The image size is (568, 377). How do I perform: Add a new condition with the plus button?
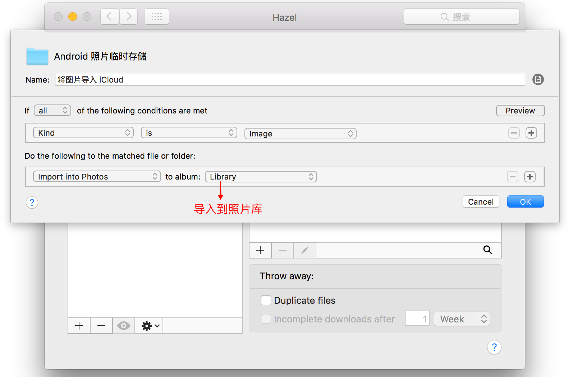coord(531,133)
